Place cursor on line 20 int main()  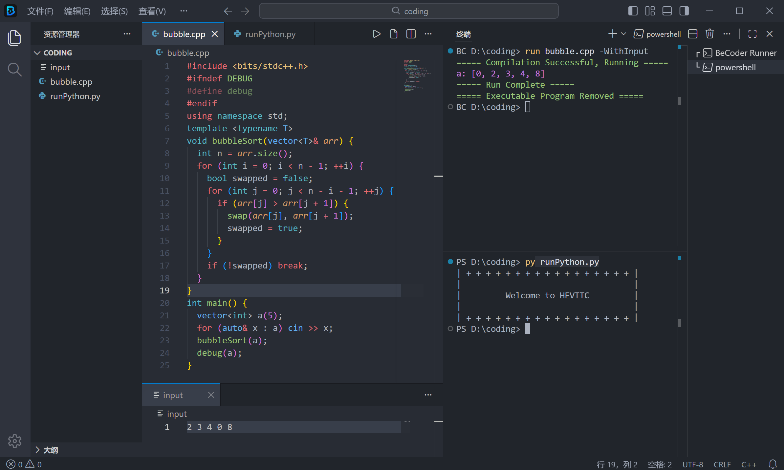217,303
